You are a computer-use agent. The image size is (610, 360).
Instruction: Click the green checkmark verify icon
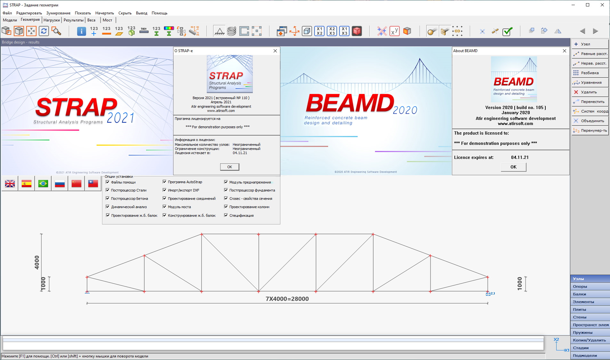[508, 31]
